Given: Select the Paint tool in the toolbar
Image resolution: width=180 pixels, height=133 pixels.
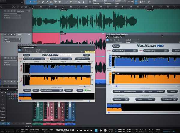Looking at the screenshot, I should coord(47,2).
